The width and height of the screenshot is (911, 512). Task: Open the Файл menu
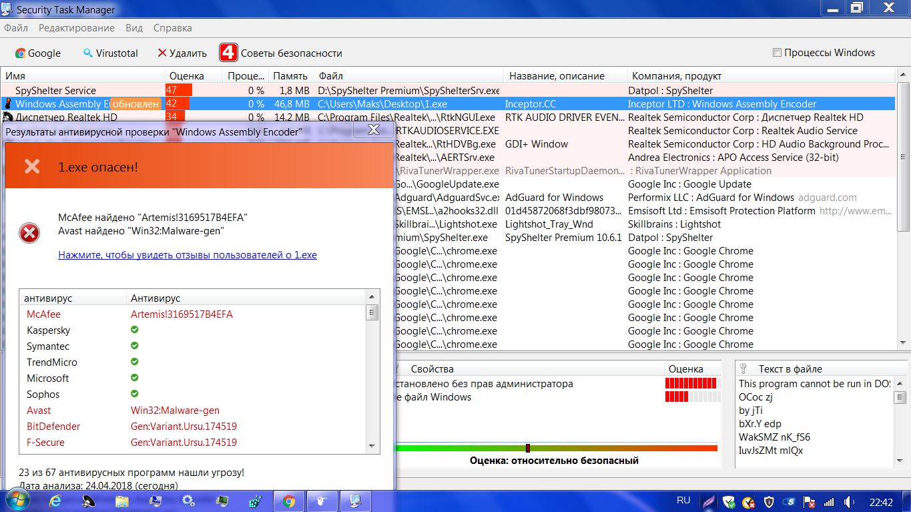[16, 28]
